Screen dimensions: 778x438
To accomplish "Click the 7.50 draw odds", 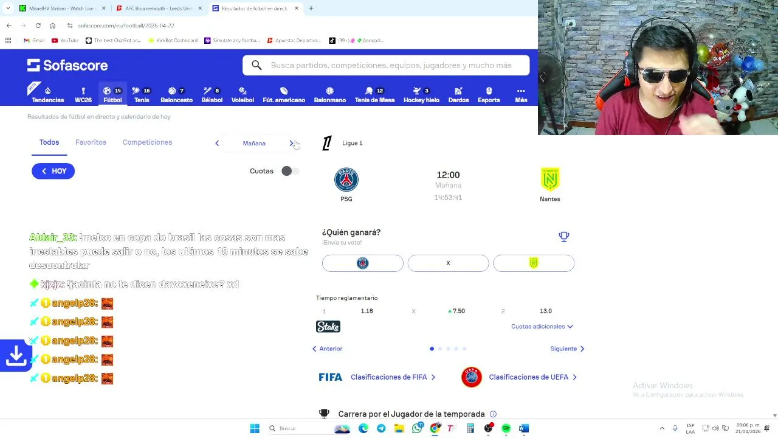I will (x=456, y=311).
